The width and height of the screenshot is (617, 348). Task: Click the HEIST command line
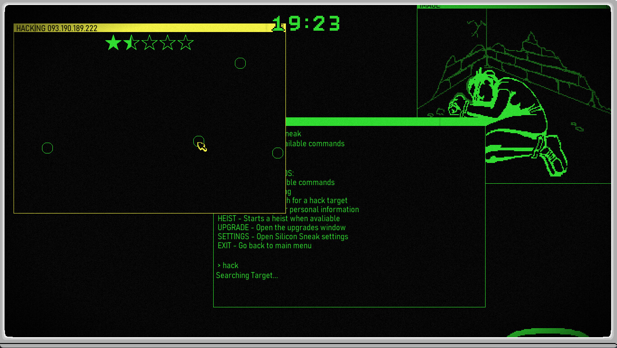(x=278, y=218)
